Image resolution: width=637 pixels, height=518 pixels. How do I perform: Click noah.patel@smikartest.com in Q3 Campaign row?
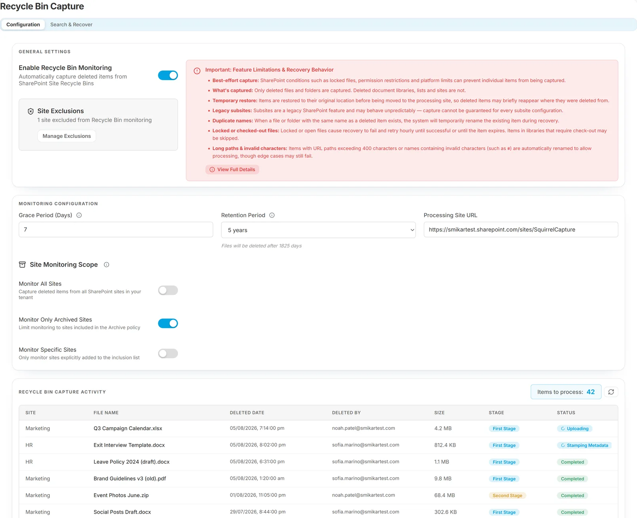coord(363,428)
